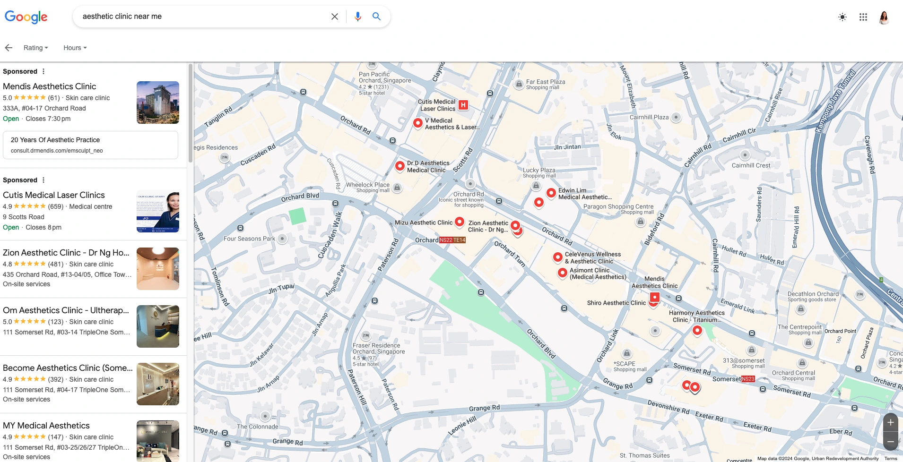Viewport: 903px width, 462px height.
Task: Select V Medical Aesthetics & Laser map pin
Action: [x=418, y=123]
